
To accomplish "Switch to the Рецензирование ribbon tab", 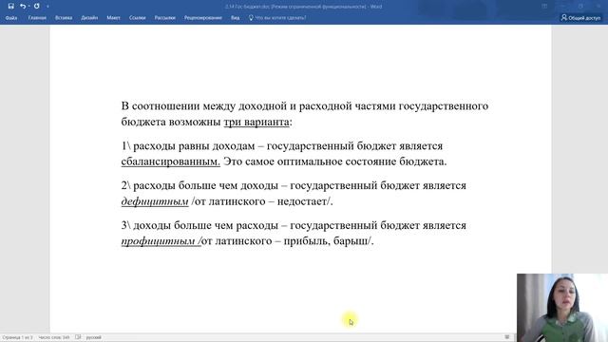I will 202,18.
